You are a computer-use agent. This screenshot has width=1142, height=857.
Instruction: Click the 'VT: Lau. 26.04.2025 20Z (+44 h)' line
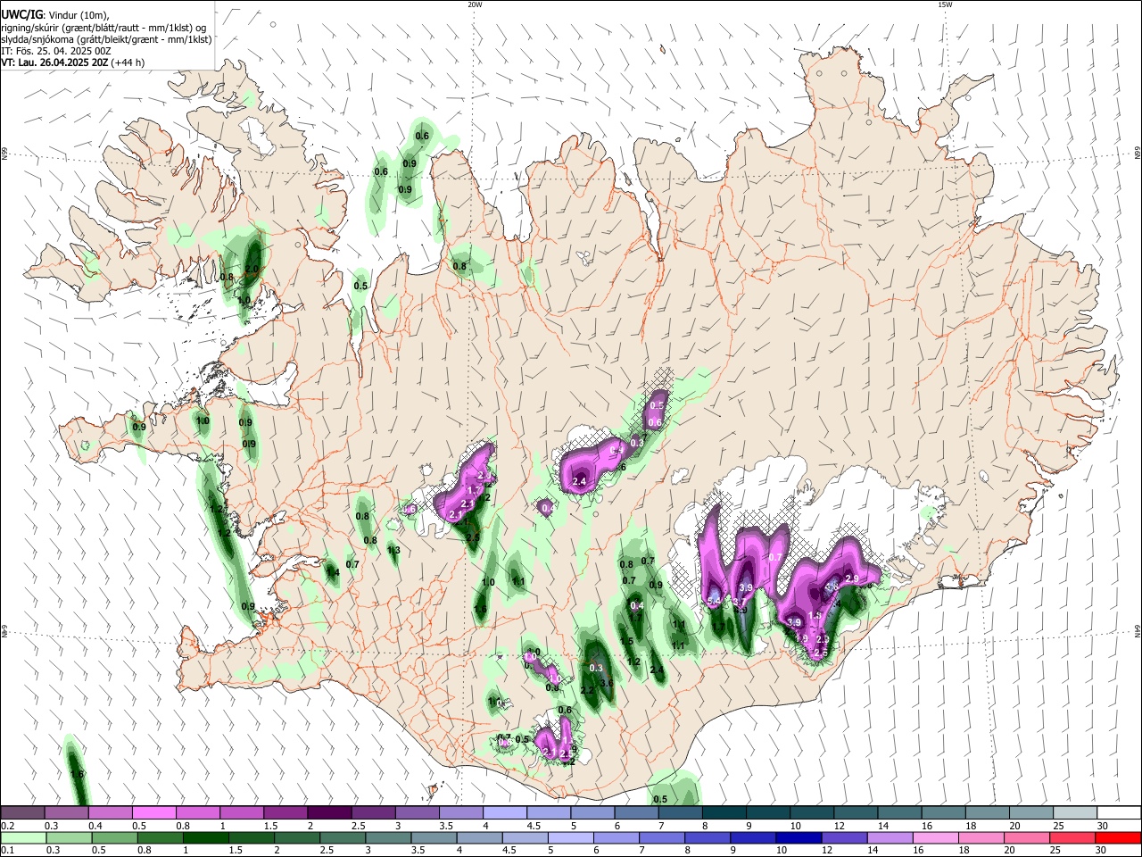click(x=73, y=62)
